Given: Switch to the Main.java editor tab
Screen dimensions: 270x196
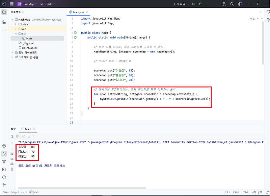Looking at the screenshot, I should point(78,12).
